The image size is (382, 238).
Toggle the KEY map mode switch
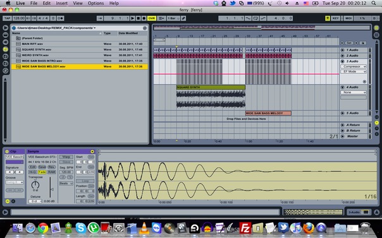[335, 18]
